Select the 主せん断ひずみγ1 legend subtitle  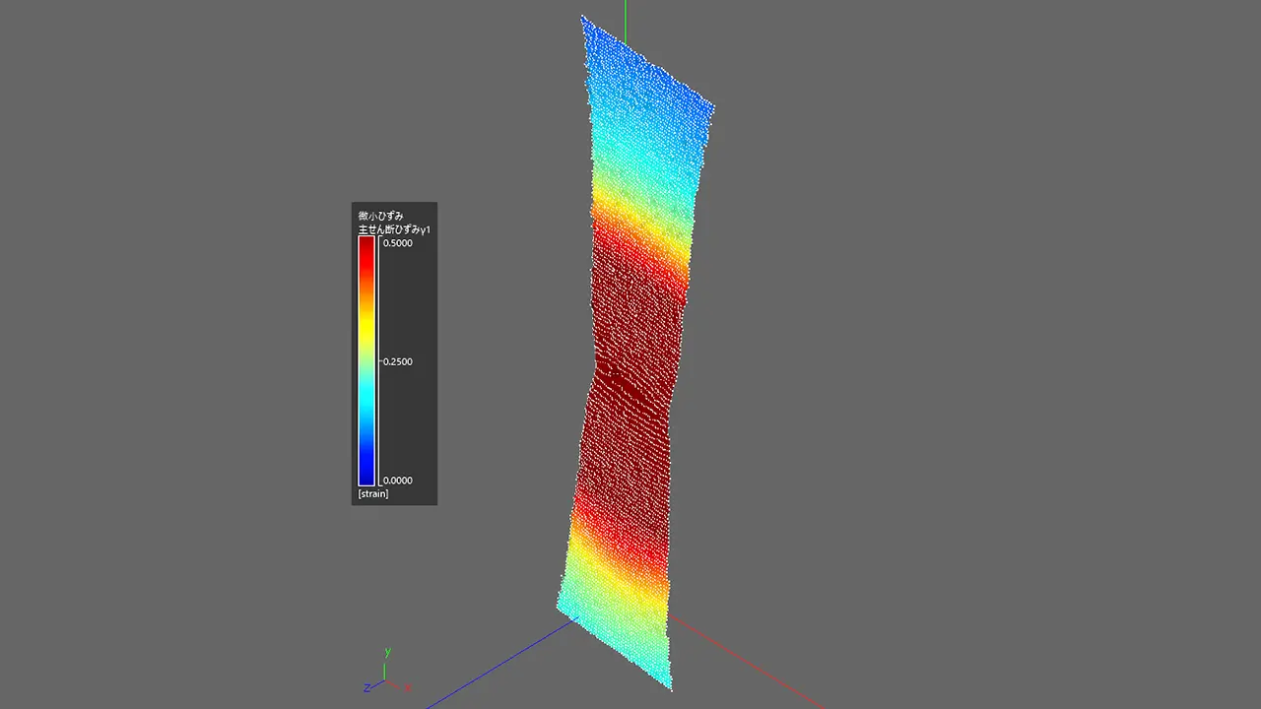(x=394, y=229)
